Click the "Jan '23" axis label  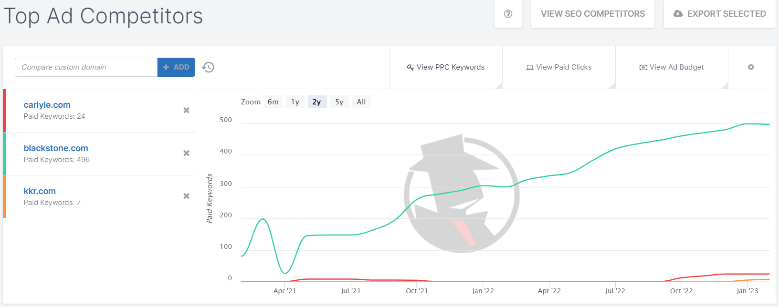[747, 291]
